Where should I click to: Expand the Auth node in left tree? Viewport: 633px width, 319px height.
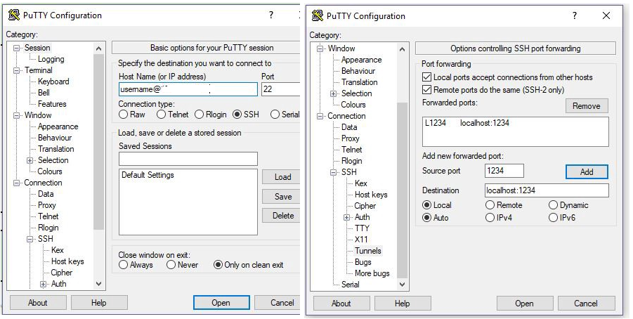[x=43, y=285]
